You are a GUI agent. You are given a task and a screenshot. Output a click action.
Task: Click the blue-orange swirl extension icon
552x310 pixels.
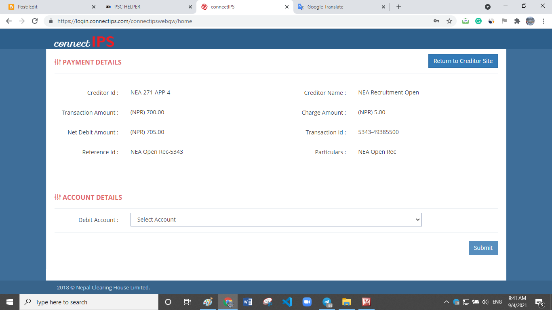[491, 21]
